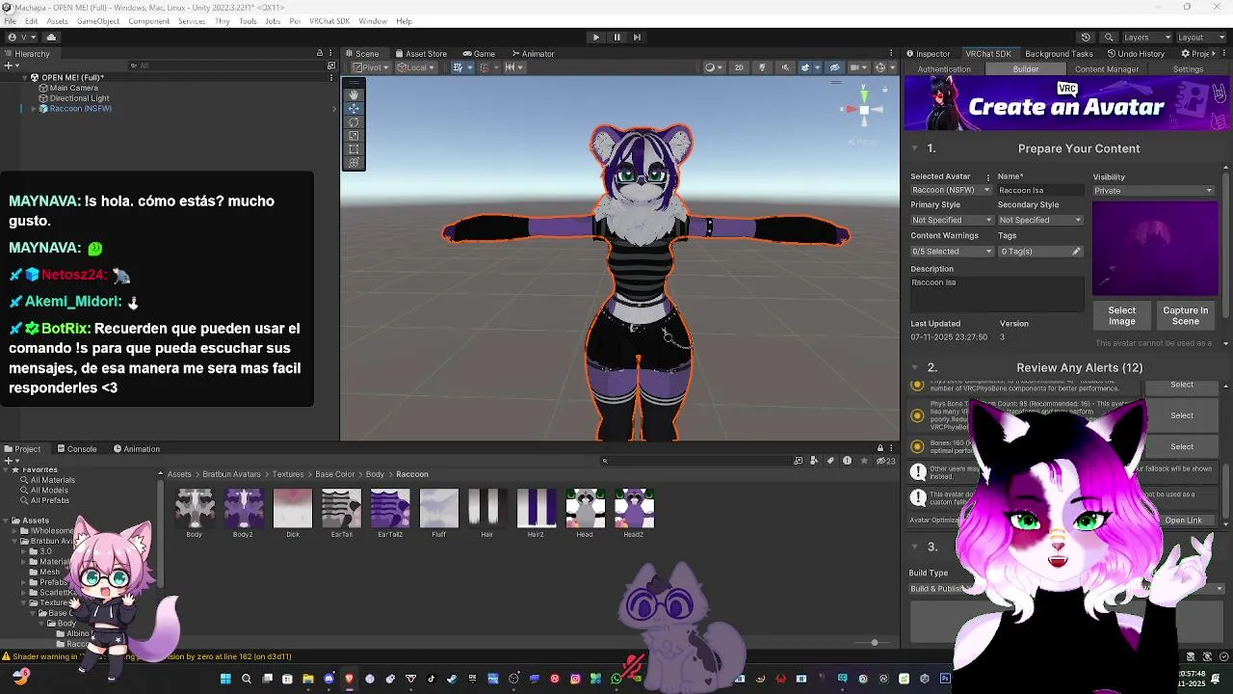Select the Move tool
Screen dimensions: 1233x694
point(354,108)
